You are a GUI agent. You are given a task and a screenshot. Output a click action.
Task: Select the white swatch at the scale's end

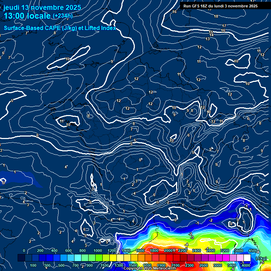[247, 258]
